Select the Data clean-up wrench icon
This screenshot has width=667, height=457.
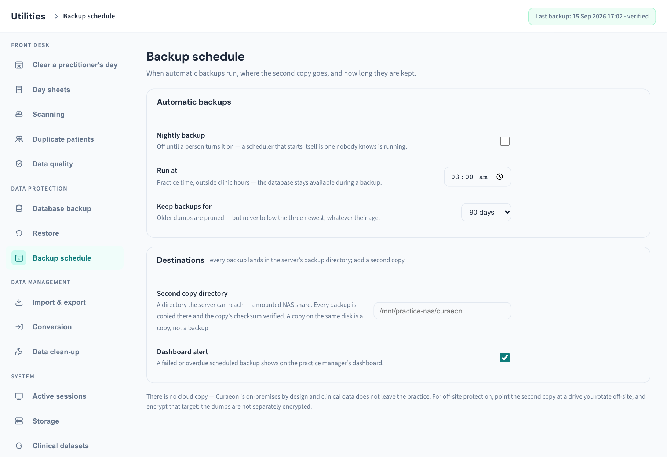point(19,352)
